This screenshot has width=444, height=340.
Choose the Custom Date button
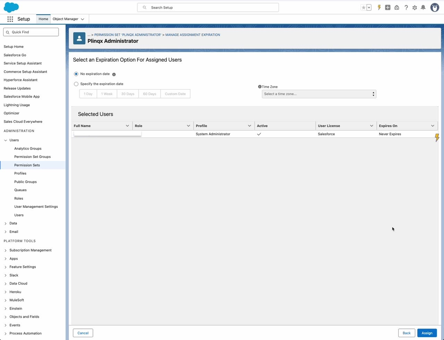(175, 94)
